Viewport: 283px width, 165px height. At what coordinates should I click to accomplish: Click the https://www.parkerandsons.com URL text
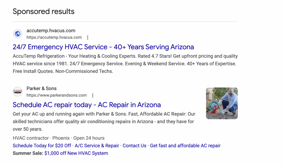(57, 95)
